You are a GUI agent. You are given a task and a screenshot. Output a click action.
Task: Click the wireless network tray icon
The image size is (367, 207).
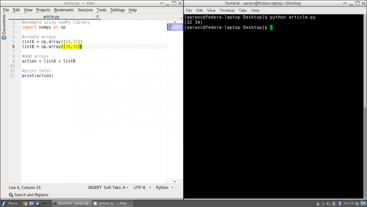[x=323, y=203]
